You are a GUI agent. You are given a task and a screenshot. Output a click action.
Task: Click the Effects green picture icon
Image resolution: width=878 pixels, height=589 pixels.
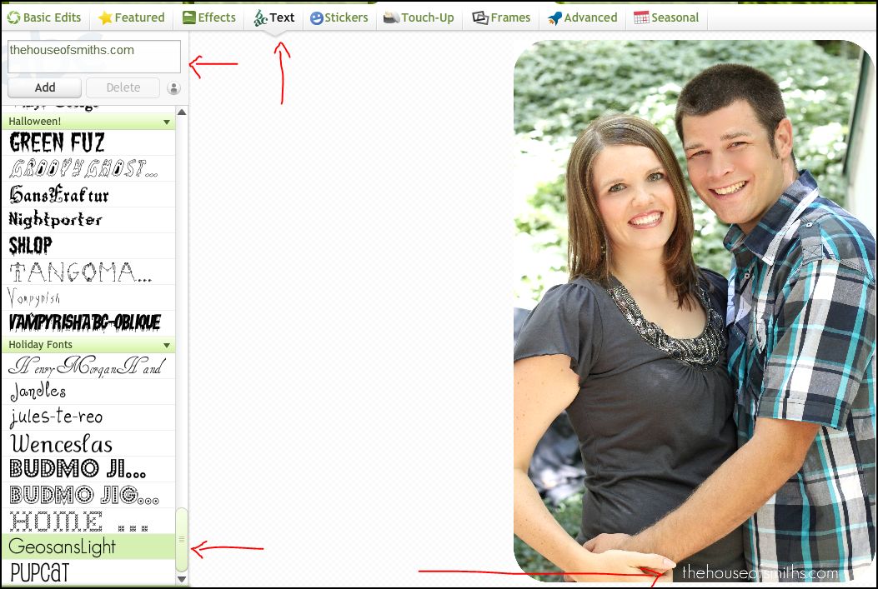189,17
